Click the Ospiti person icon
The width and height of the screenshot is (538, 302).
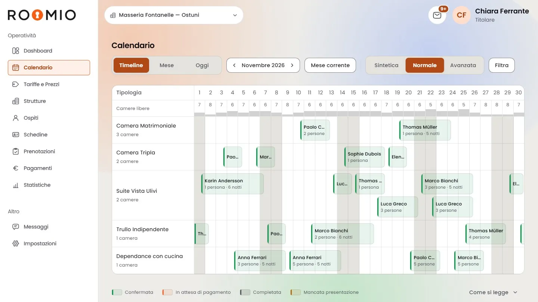coord(16,118)
